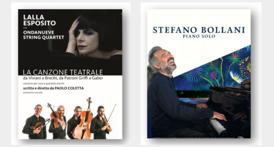The width and height of the screenshot is (274, 147).
Task: Click the produzione Leocadia credit line
Action: coord(33,93)
